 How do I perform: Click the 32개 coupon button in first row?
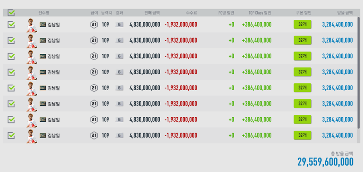point(302,24)
